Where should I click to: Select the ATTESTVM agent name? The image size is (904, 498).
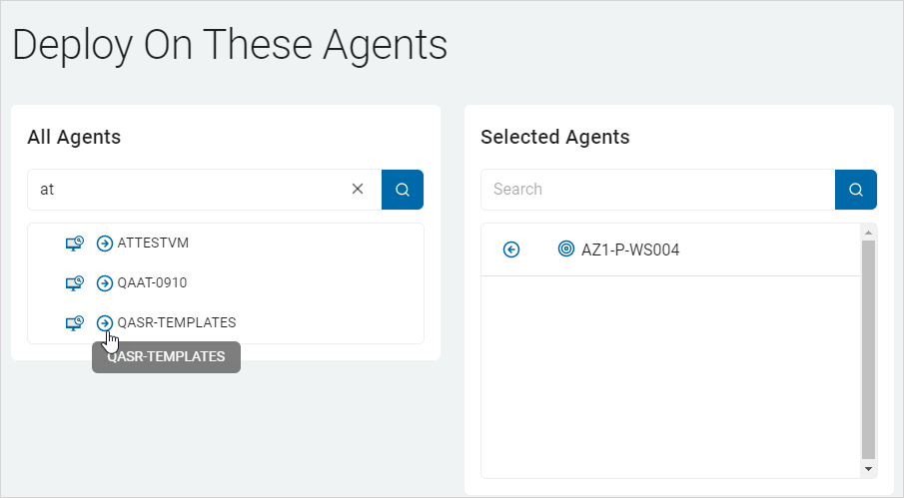(x=153, y=243)
